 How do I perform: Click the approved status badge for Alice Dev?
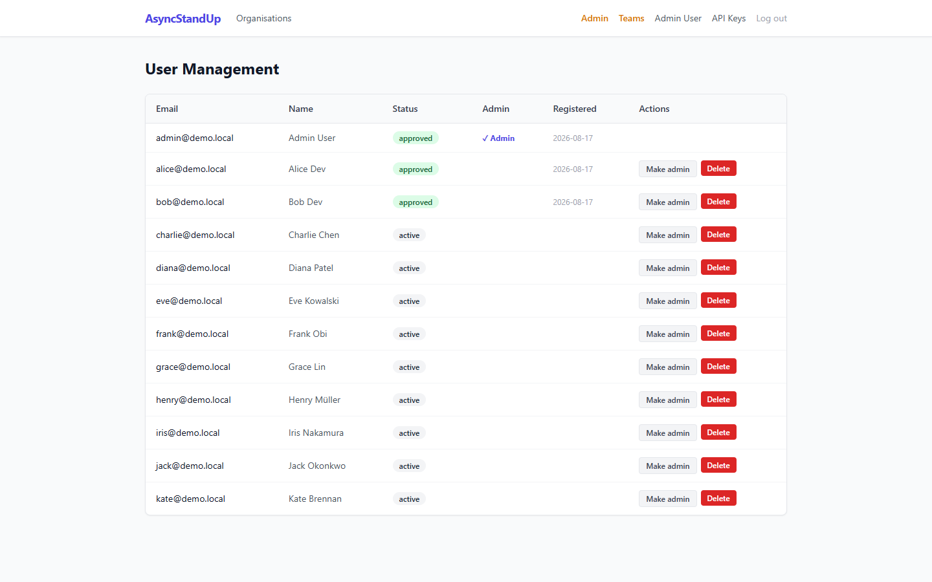pyautogui.click(x=416, y=169)
